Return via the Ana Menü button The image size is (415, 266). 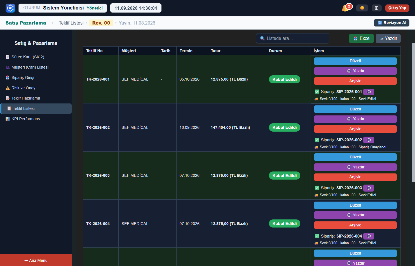click(36, 260)
